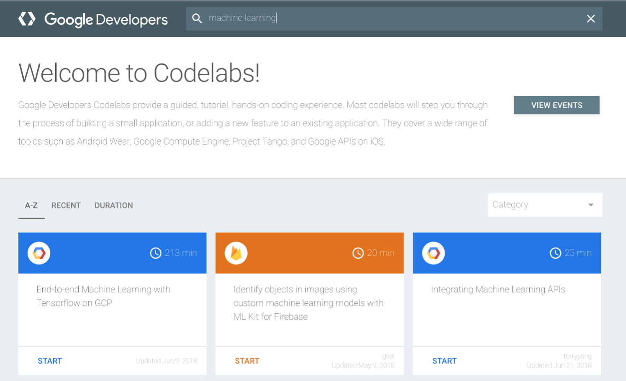Screen dimensions: 626x381
Task: Click the Firebase icon on the ML Kit card
Action: (236, 253)
